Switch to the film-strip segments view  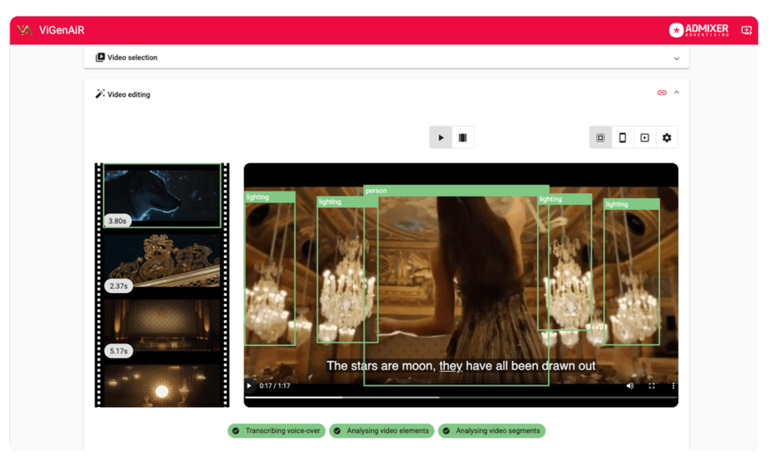click(x=463, y=138)
